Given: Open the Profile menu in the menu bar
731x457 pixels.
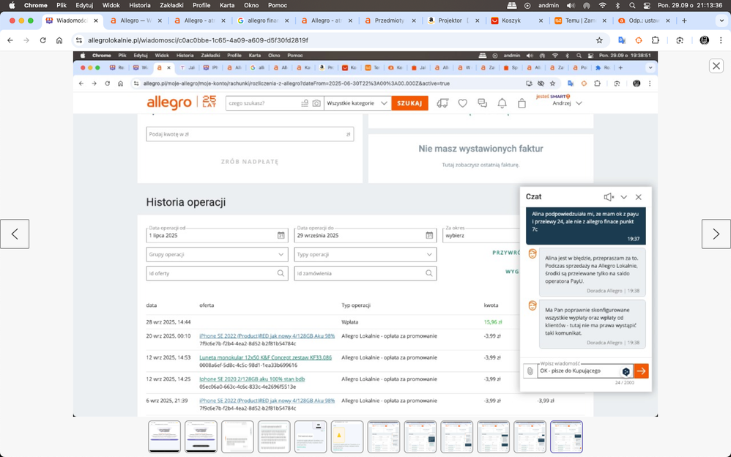Looking at the screenshot, I should [x=201, y=6].
